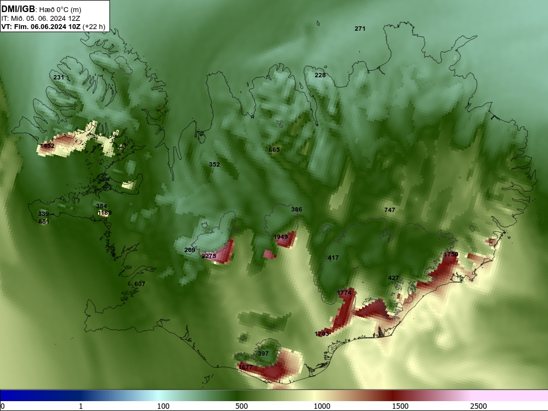Click the 397 value label on the map

tap(263, 353)
